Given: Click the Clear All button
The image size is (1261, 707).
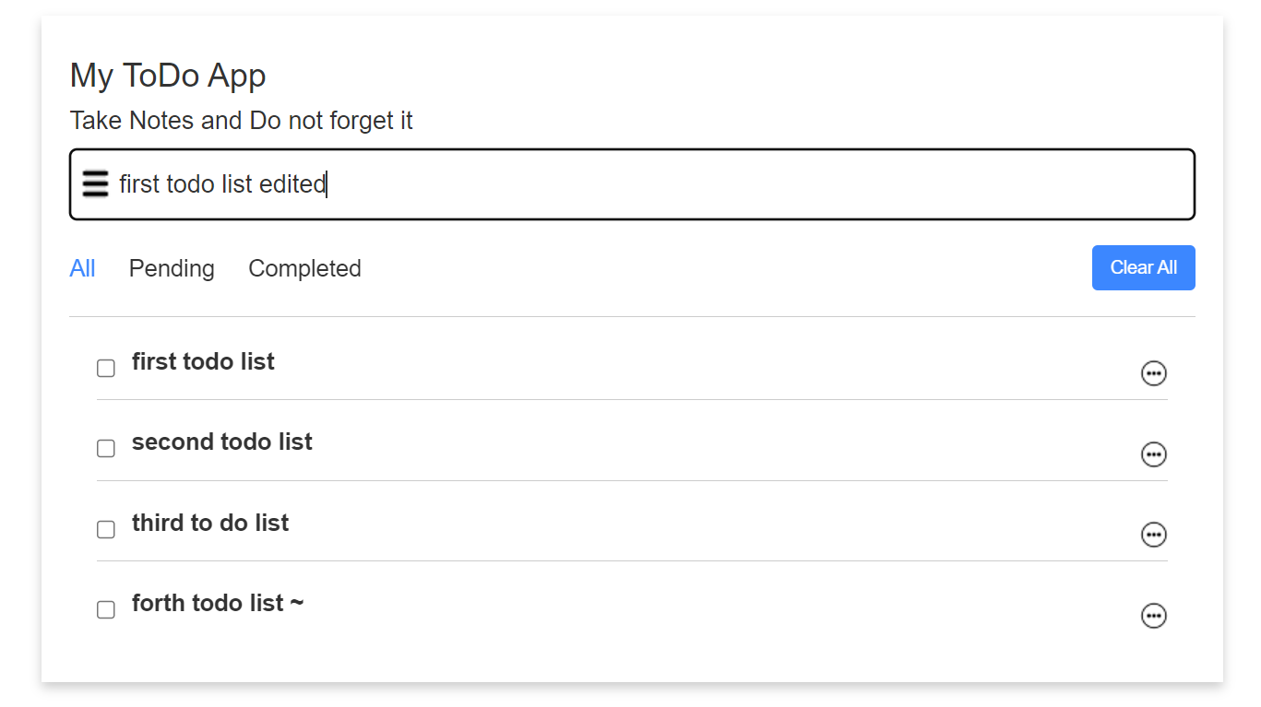Looking at the screenshot, I should (1143, 267).
